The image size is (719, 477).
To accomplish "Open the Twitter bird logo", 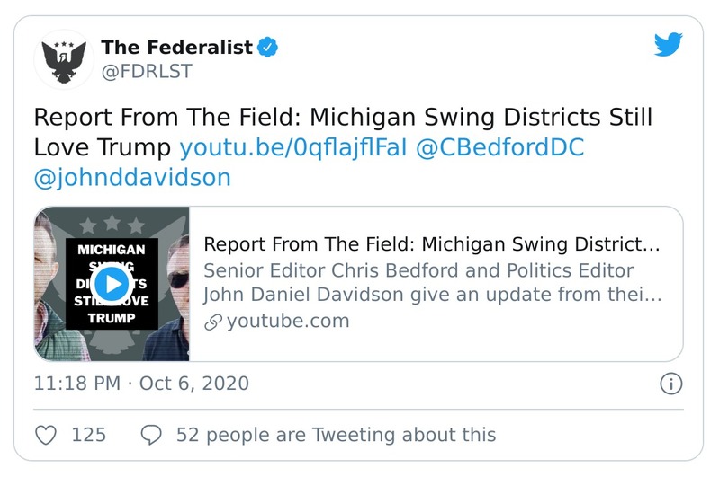I will click(668, 48).
